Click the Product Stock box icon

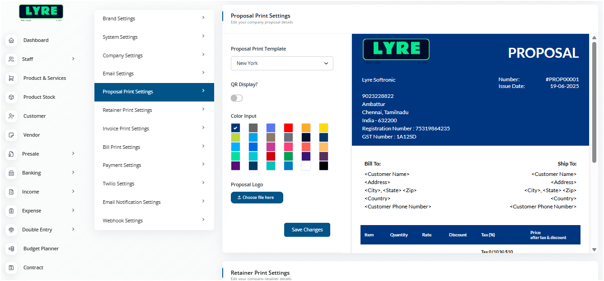pos(11,97)
